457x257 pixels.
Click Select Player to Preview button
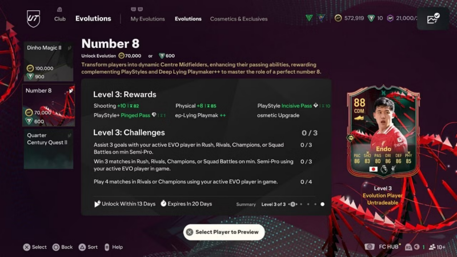pos(224,232)
